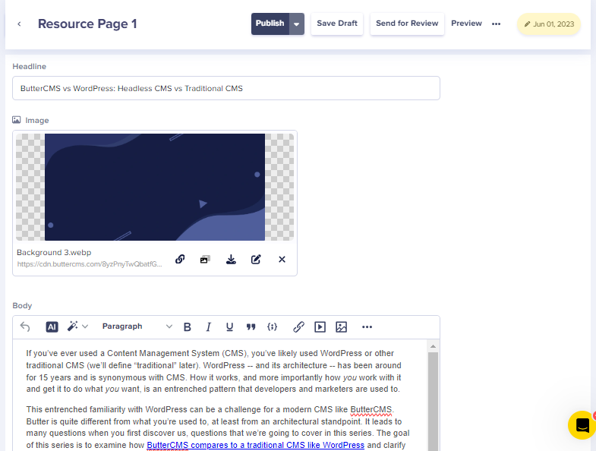Open the Paragraph format dropdown
596x451 pixels.
tap(137, 326)
